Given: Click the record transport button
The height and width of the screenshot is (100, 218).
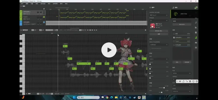Looking at the screenshot, I should (x=92, y=30).
